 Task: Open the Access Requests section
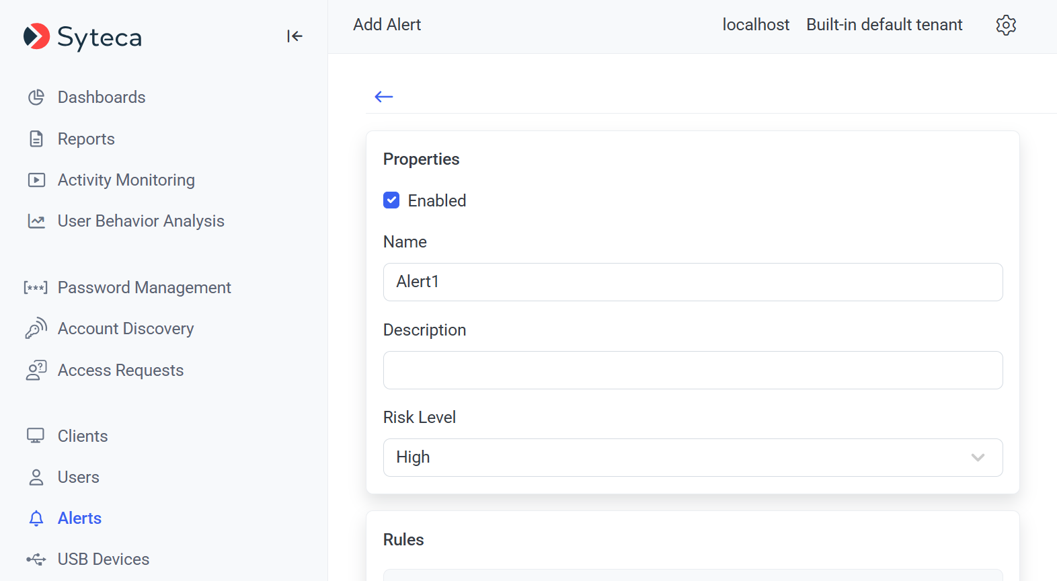[120, 371]
